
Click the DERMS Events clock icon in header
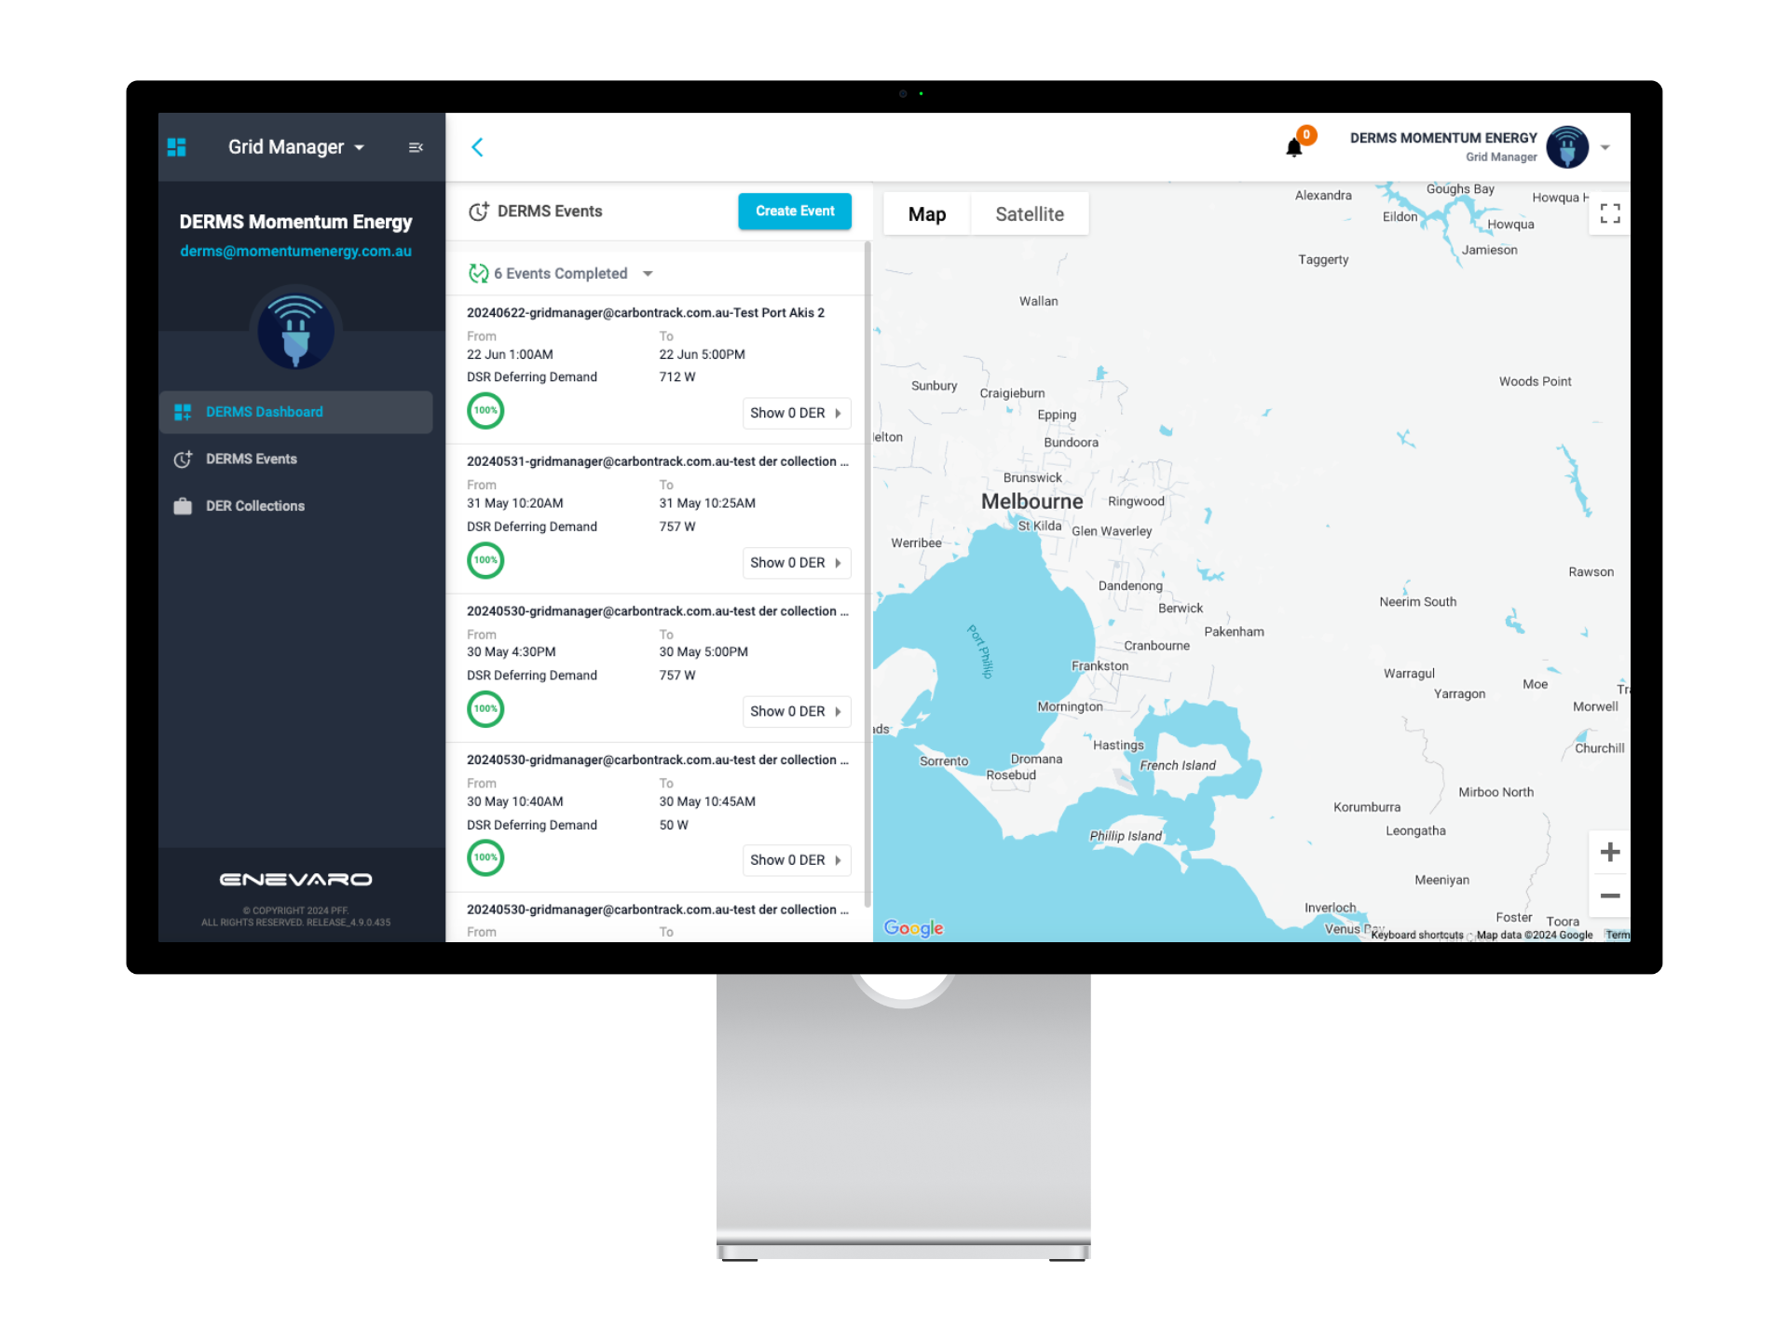tap(479, 211)
